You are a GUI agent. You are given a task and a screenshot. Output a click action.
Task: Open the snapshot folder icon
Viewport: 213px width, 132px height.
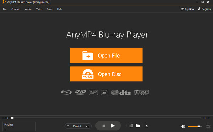point(138,126)
